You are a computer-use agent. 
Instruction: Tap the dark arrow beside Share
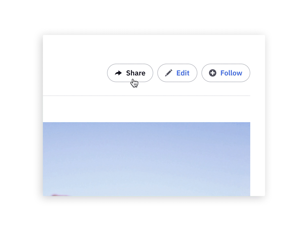pos(118,73)
